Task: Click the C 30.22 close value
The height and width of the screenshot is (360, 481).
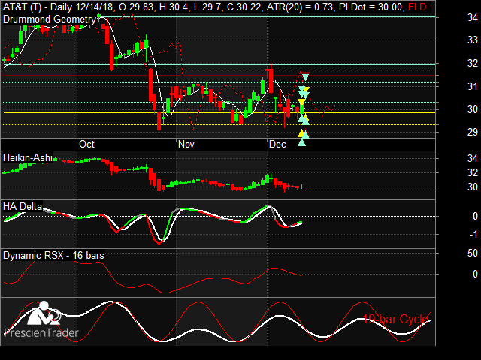Action: pyautogui.click(x=244, y=7)
